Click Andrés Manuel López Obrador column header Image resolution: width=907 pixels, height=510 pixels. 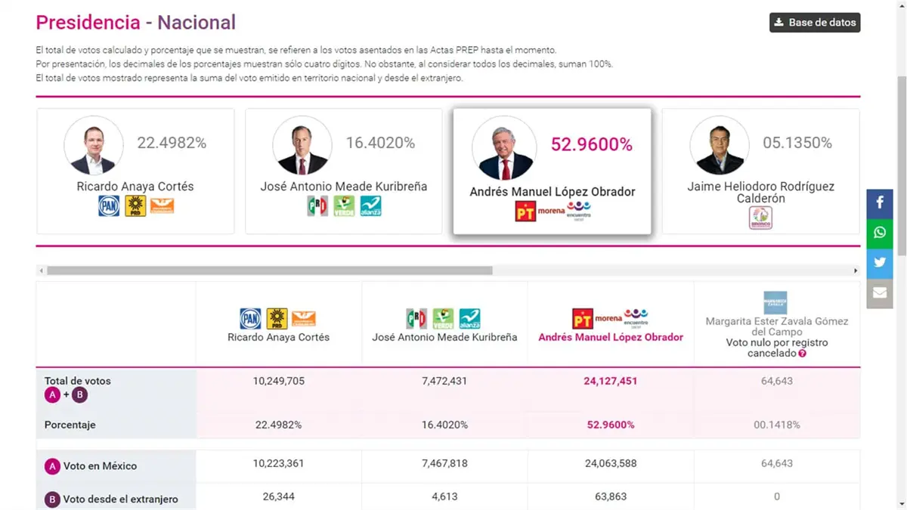[610, 338]
